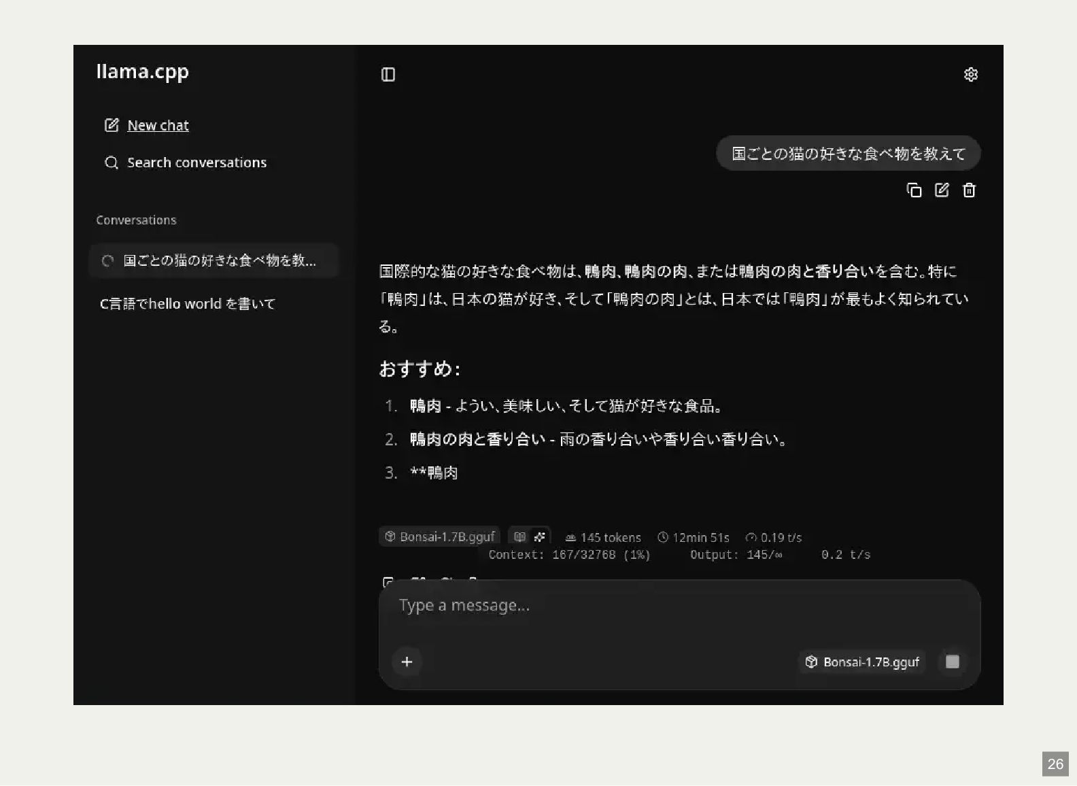Click the plus attachment button
The height and width of the screenshot is (786, 1077).
click(x=407, y=662)
